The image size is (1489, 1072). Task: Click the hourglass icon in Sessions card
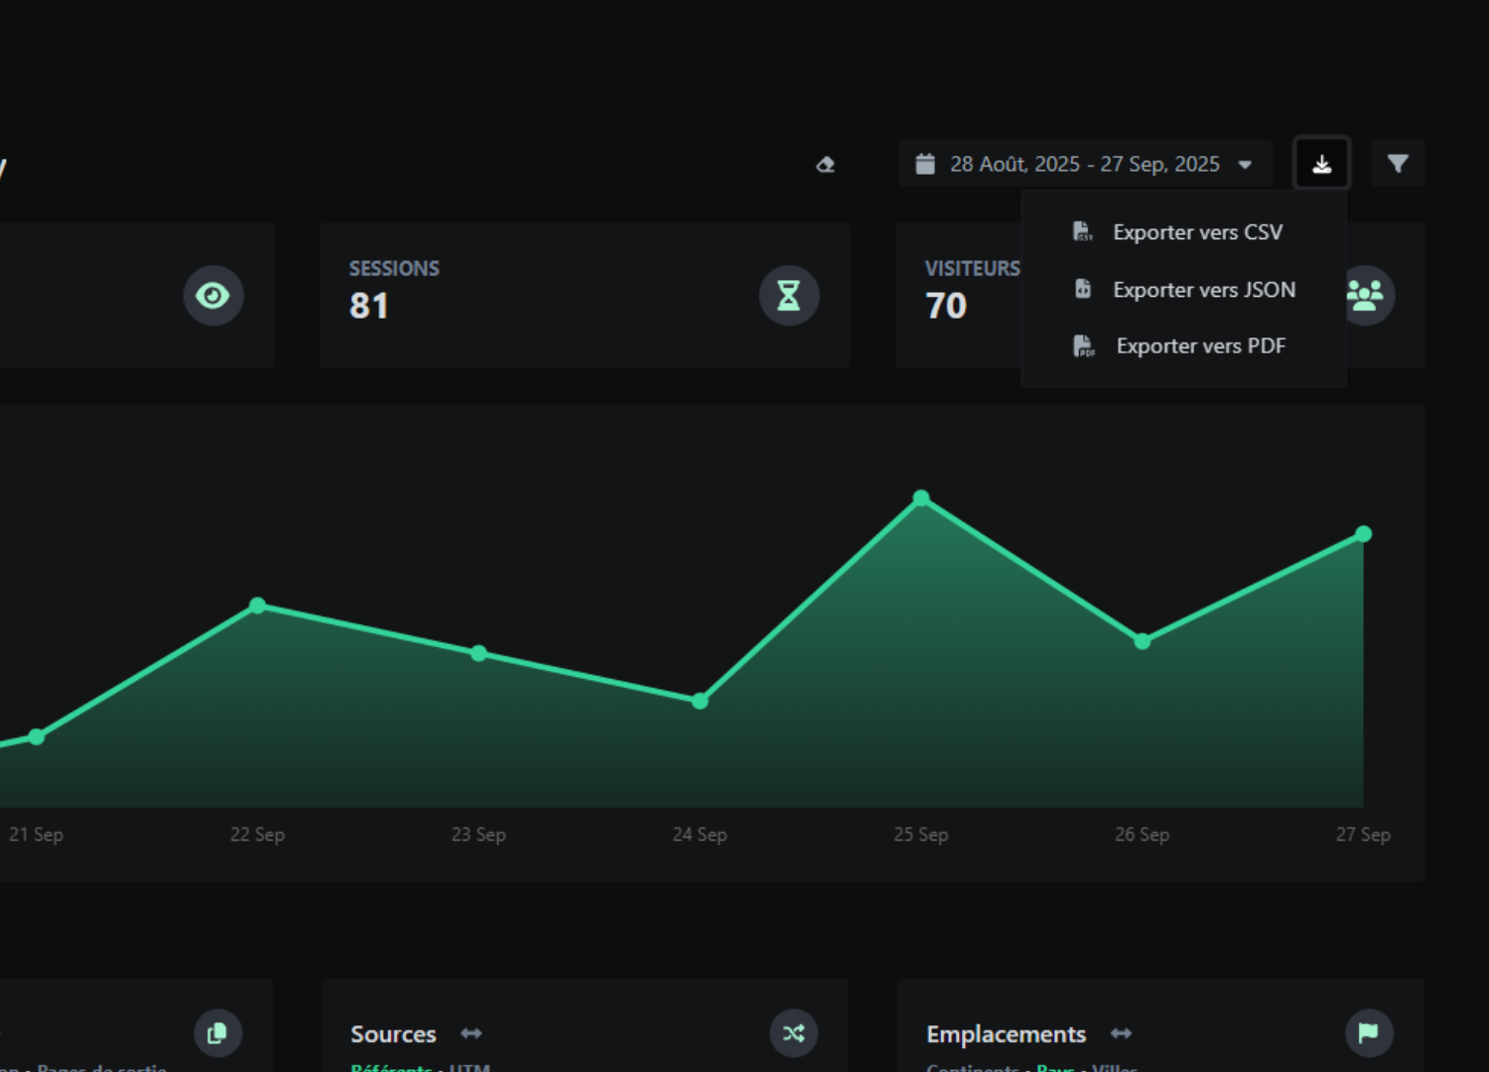click(x=788, y=296)
